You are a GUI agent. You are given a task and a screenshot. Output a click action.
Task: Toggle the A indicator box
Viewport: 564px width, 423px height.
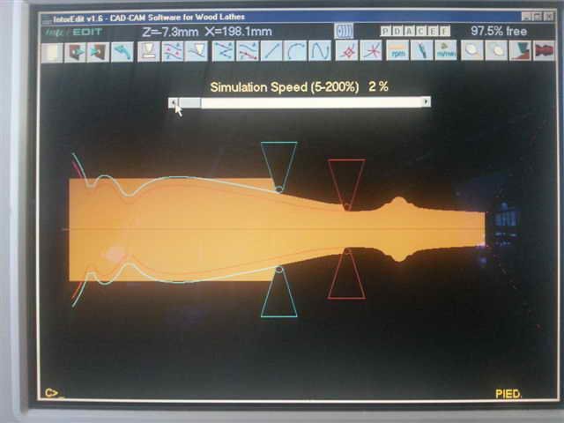coord(409,31)
